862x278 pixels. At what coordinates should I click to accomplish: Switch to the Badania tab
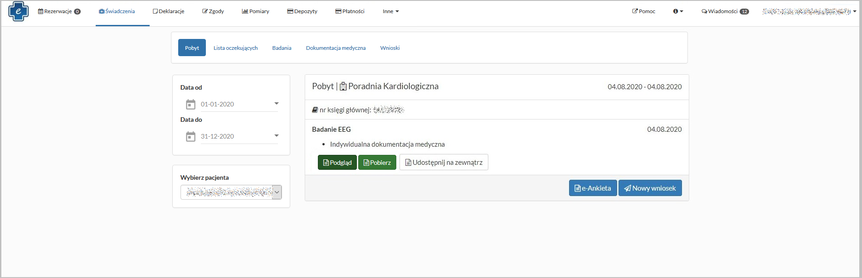[282, 48]
